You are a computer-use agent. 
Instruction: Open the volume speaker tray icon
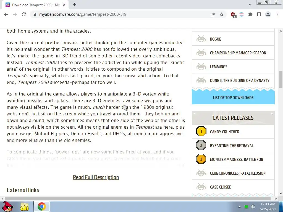coord(253,207)
